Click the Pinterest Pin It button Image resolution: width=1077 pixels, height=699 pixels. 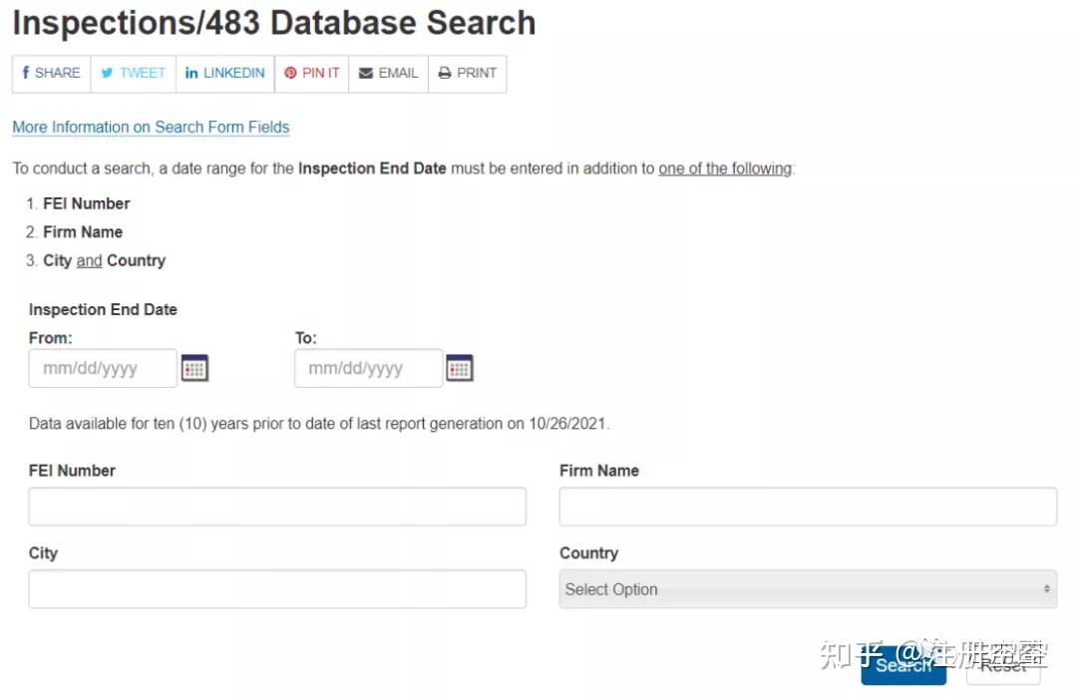(x=311, y=74)
